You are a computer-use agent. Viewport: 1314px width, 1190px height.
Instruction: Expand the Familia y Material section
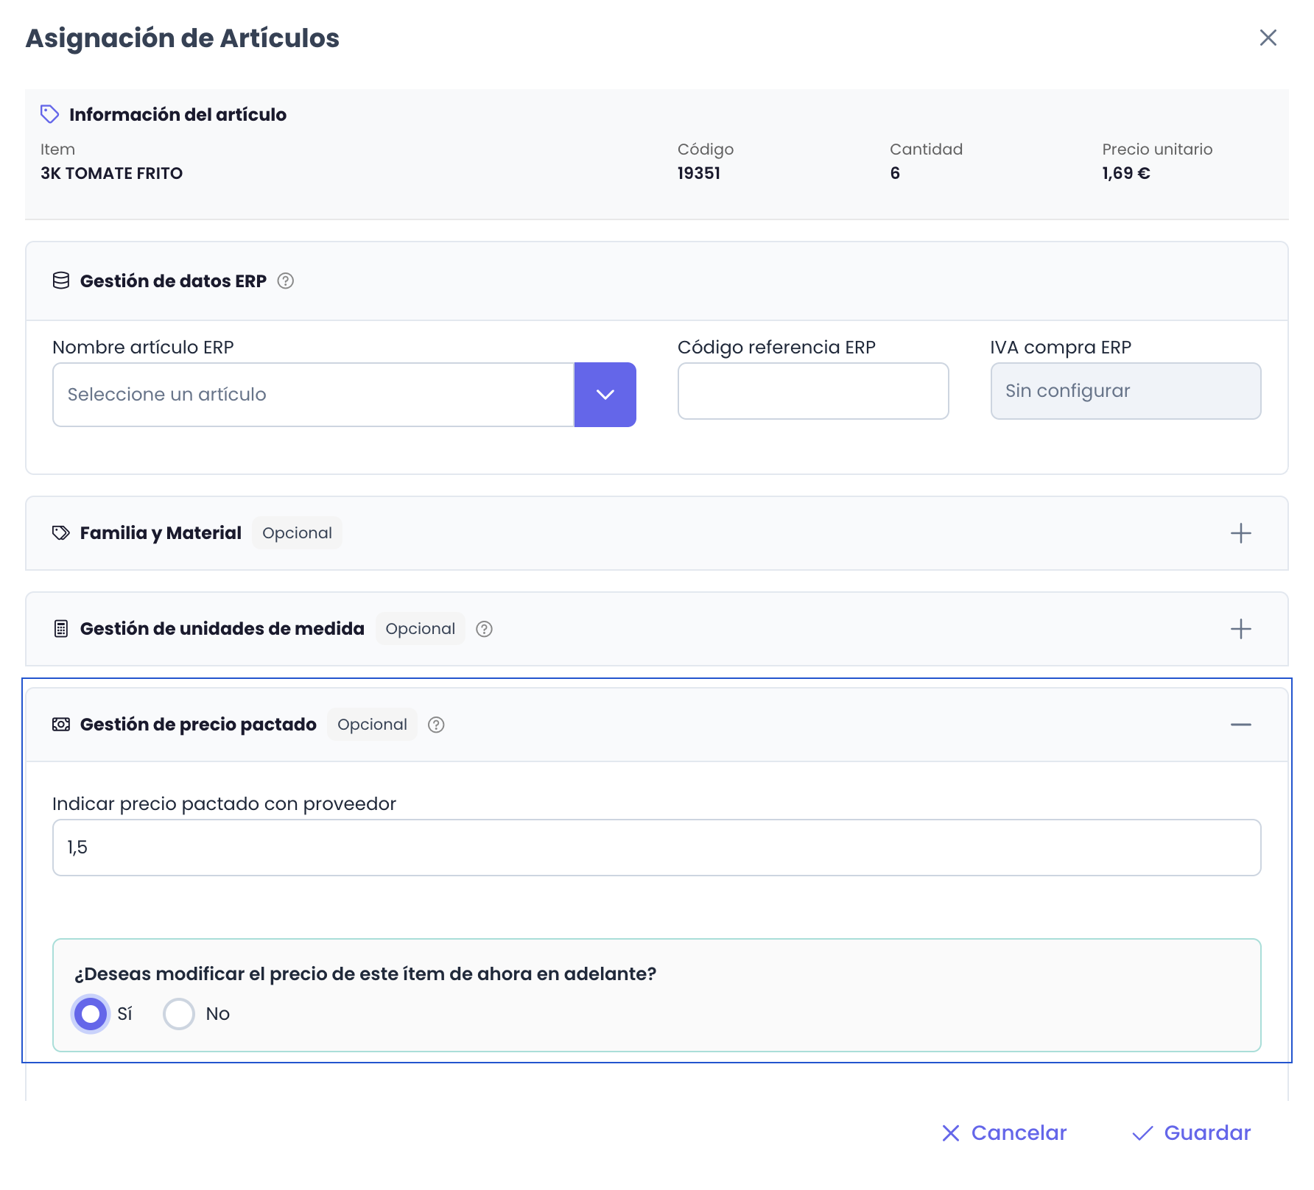1240,533
